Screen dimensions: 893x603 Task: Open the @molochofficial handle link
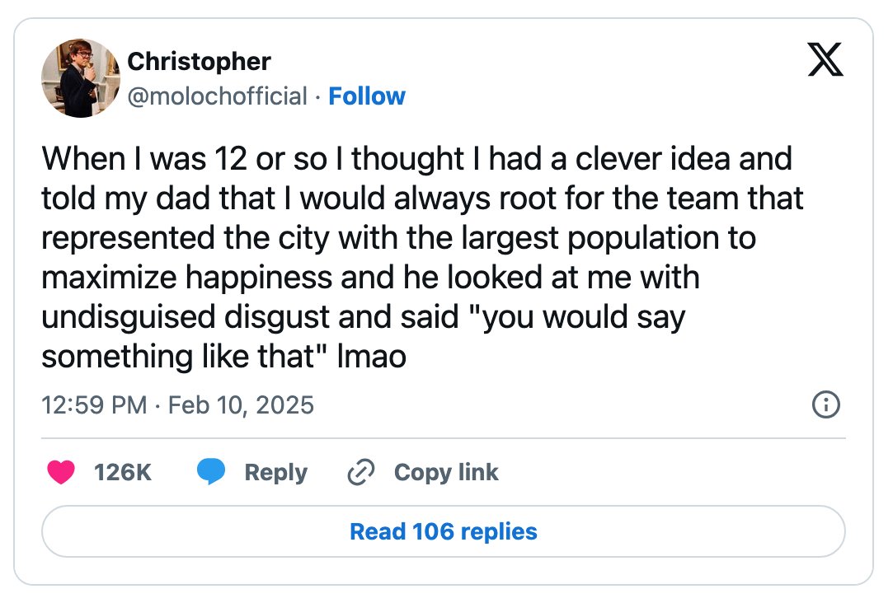click(218, 96)
